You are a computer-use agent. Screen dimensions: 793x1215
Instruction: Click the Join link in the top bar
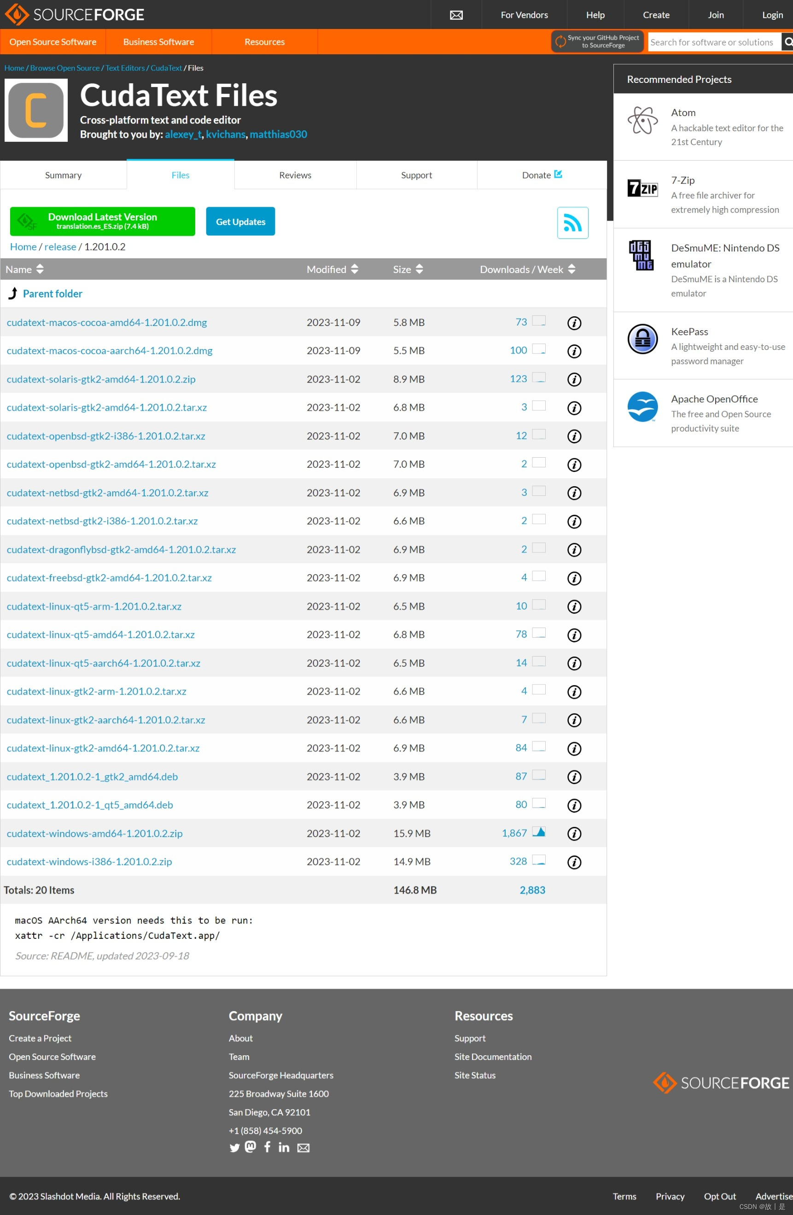(x=715, y=15)
